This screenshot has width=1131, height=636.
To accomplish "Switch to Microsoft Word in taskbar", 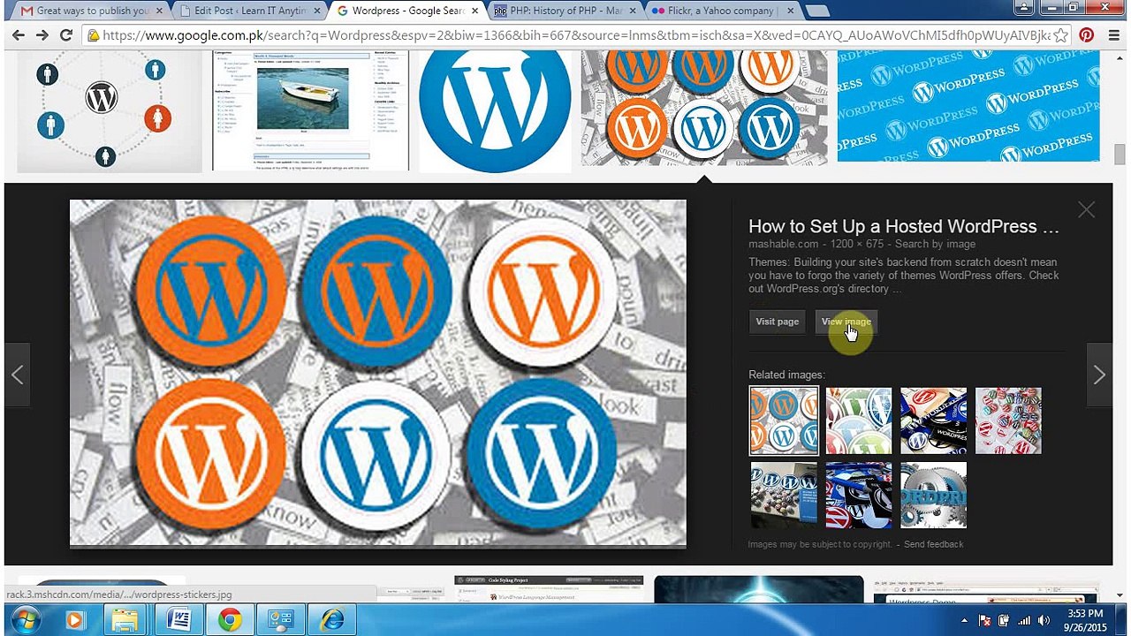I will click(x=178, y=620).
